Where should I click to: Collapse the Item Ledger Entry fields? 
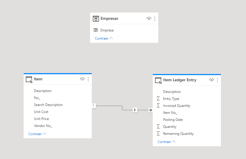[x=166, y=142]
